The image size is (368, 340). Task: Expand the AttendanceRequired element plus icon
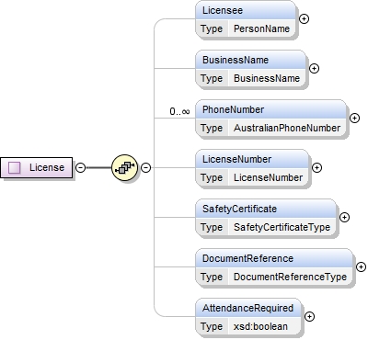click(x=309, y=317)
